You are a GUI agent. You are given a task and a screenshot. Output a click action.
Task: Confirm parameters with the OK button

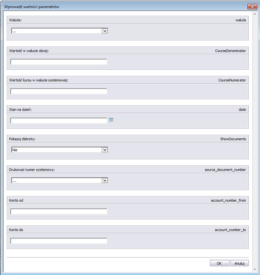tap(220, 263)
